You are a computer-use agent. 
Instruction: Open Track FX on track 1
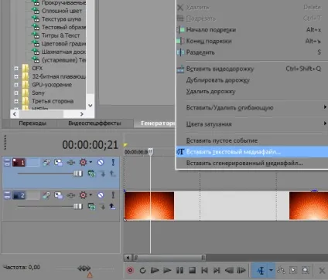click(x=71, y=163)
